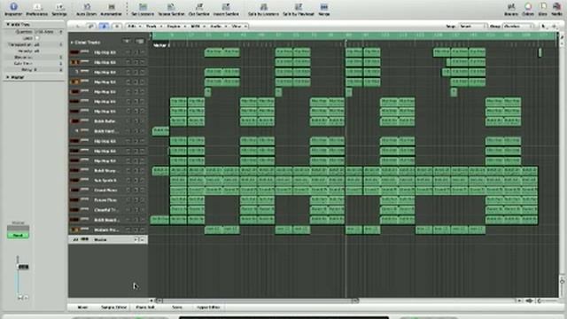This screenshot has width=567, height=319.
Task: Click the duplicate track button above track list
Action: pyautogui.click(x=140, y=42)
